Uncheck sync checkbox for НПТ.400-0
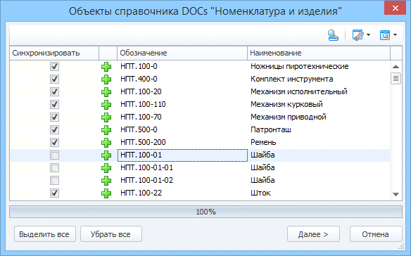Viewport: 411px width, 256px height. pyautogui.click(x=54, y=79)
